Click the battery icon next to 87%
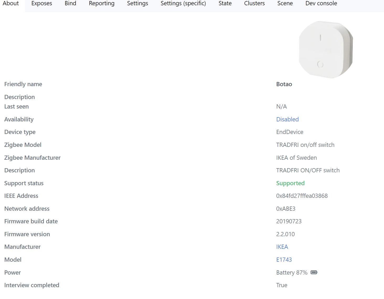 tap(314, 272)
